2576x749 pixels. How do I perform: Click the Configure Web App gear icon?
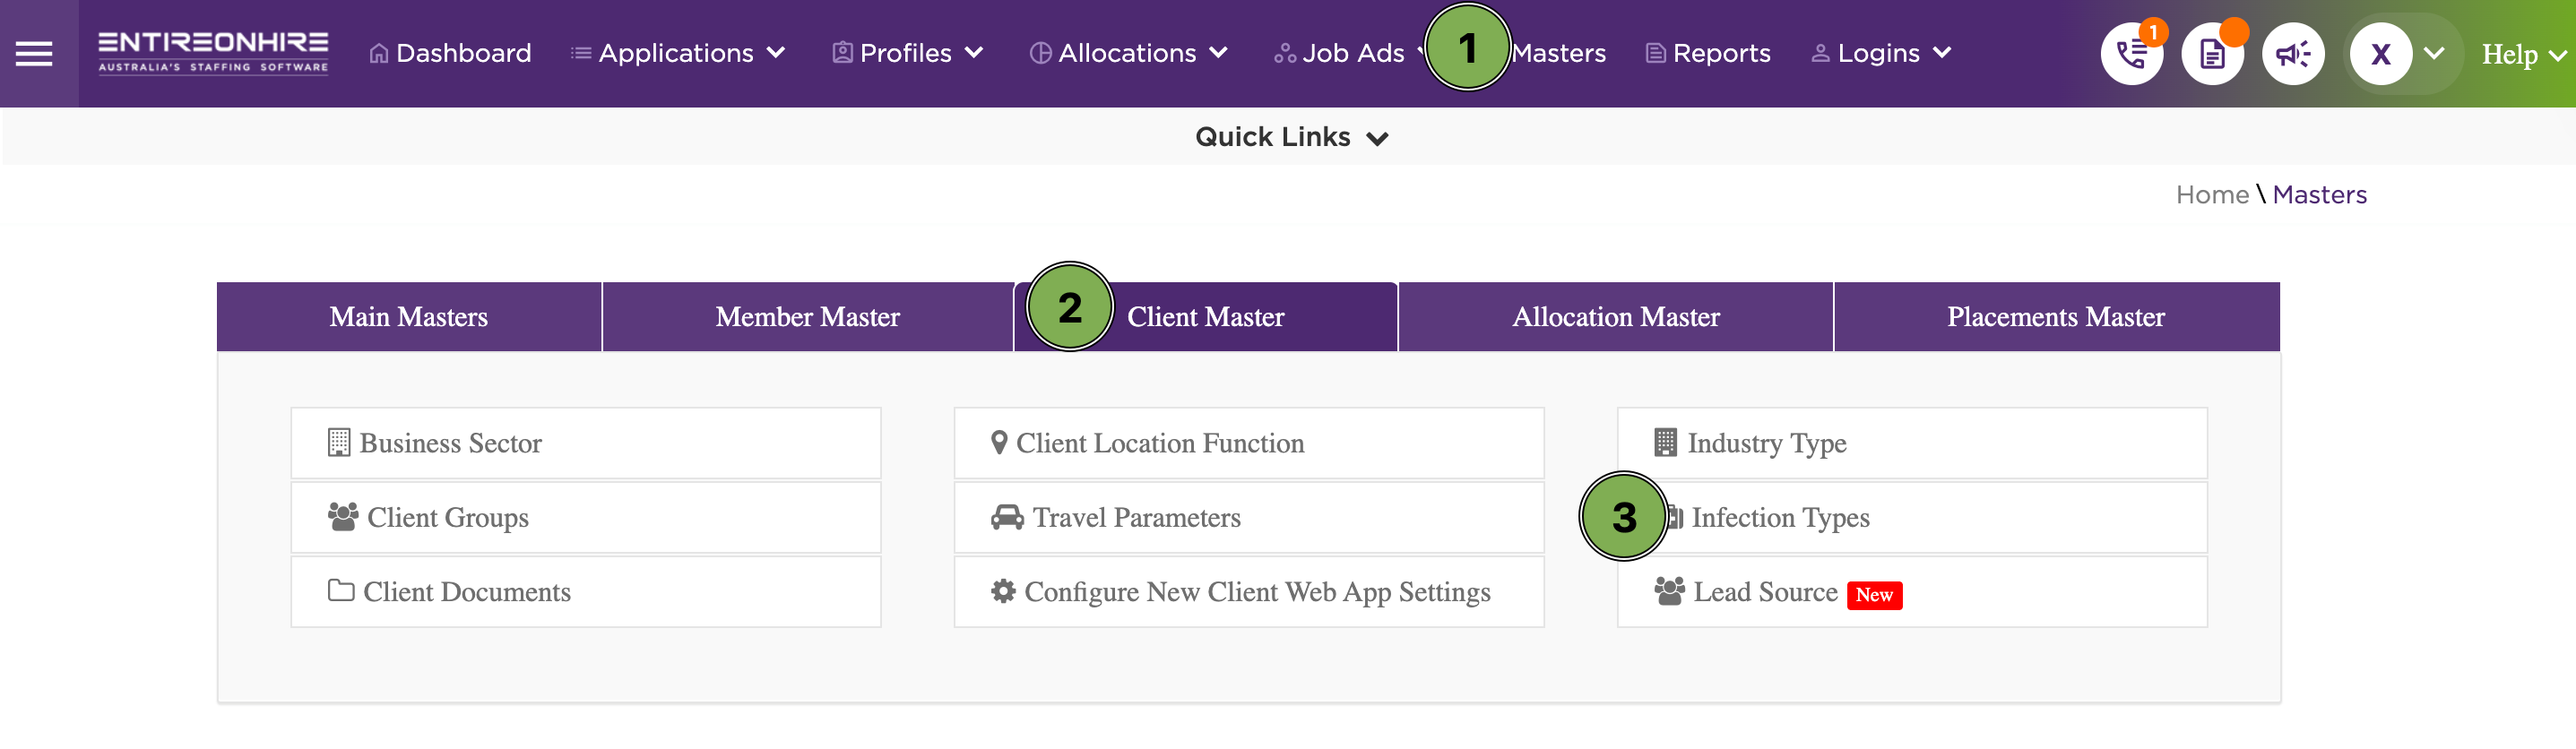pyautogui.click(x=1003, y=591)
